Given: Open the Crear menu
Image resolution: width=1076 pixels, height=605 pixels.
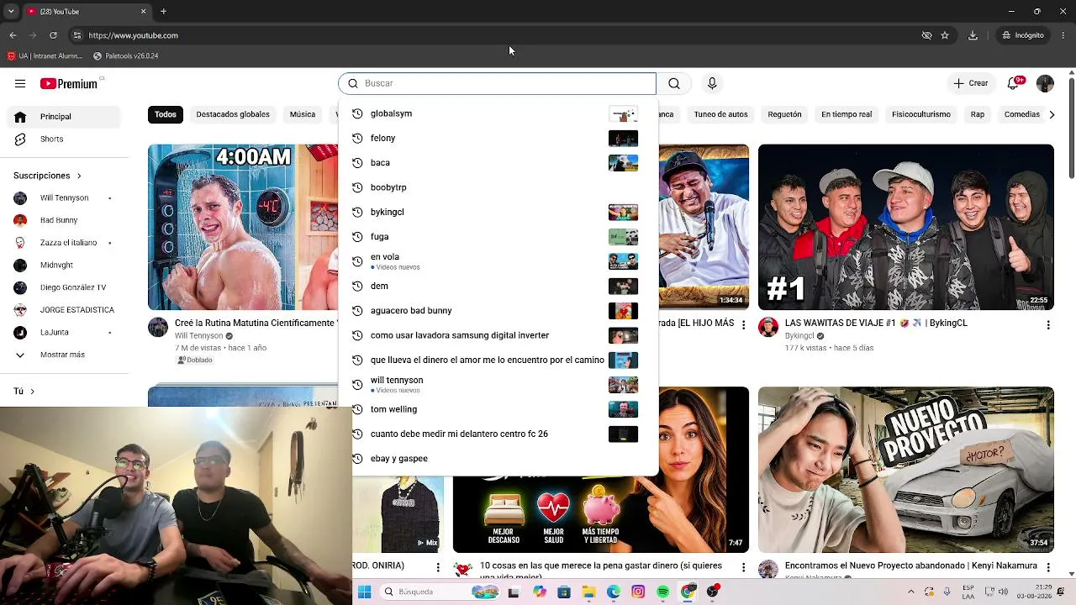Looking at the screenshot, I should tap(970, 83).
